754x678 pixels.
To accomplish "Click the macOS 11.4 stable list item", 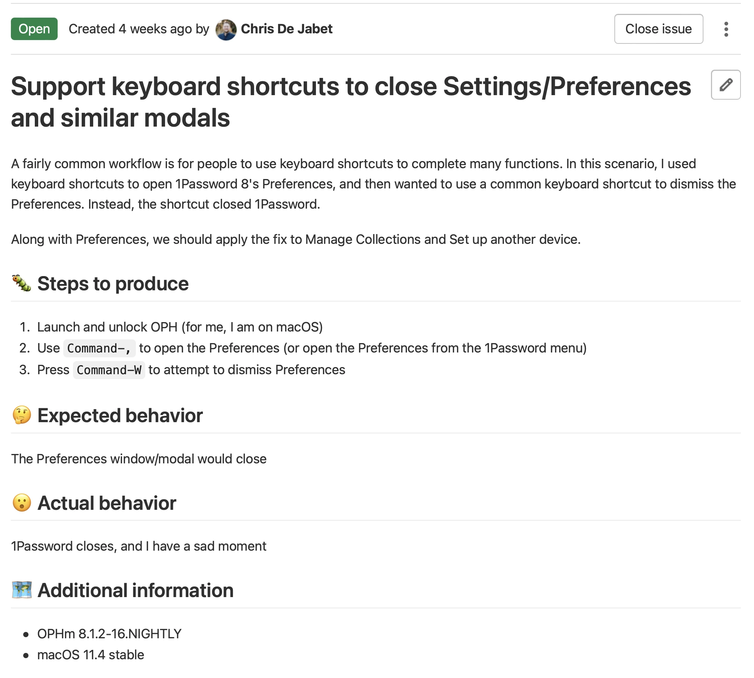I will click(x=91, y=655).
